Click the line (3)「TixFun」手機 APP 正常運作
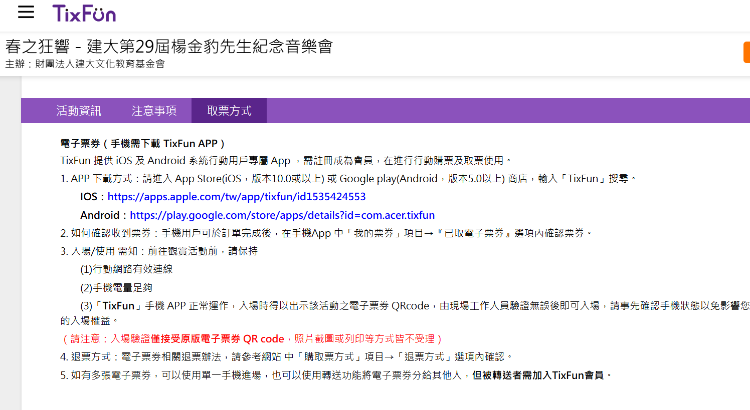The image size is (750, 410). coord(405,313)
